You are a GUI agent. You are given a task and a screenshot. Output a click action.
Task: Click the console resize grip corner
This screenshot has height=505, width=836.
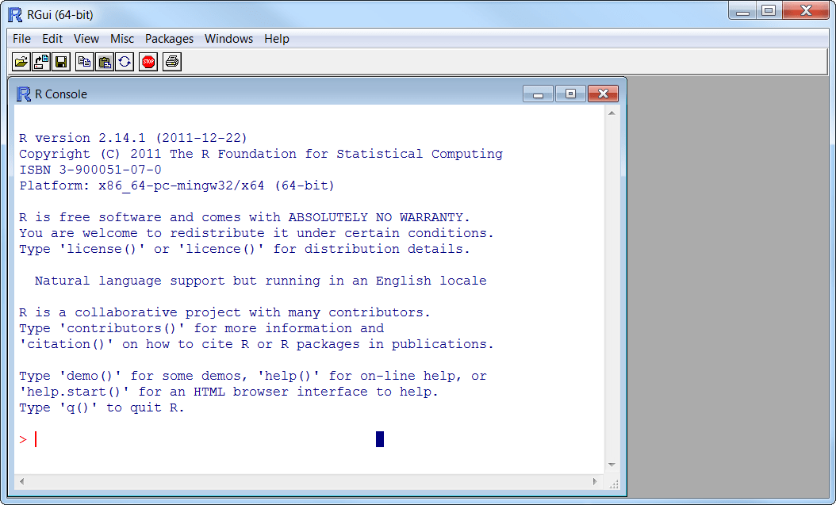(x=613, y=483)
